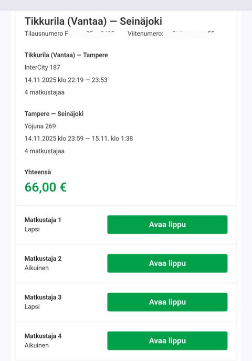Select the Matkustaja 1 Lapsi label
This screenshot has height=361, width=252.
43,225
